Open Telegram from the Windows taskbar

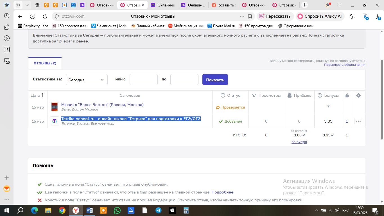tap(159, 210)
